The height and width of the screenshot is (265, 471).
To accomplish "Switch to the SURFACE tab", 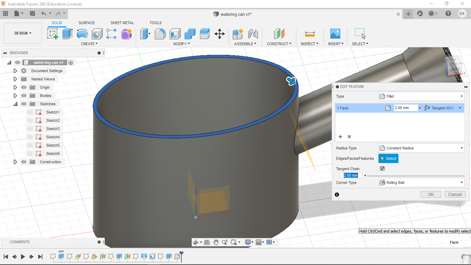I will (87, 23).
